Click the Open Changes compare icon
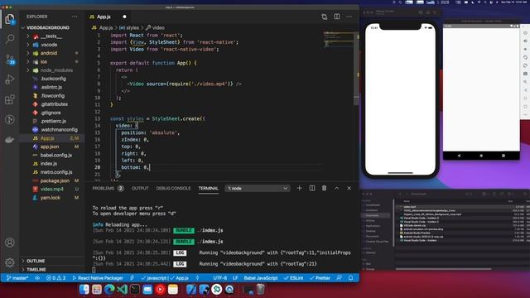This screenshot has height=298, width=530. coord(325,17)
